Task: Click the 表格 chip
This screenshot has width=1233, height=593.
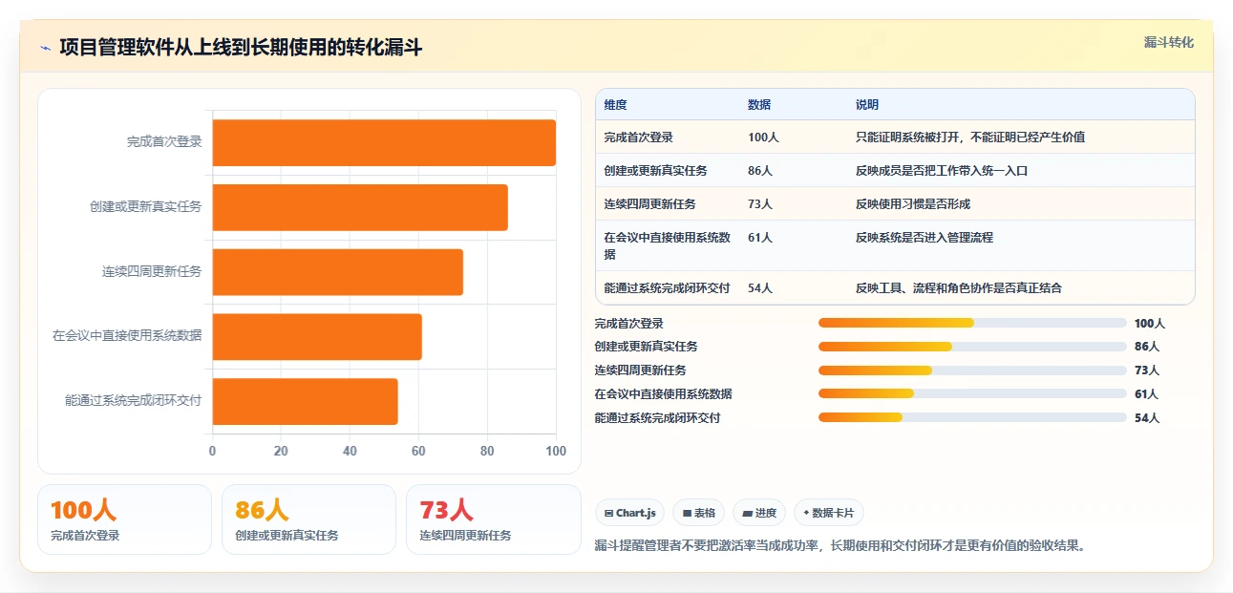Action: [x=699, y=513]
